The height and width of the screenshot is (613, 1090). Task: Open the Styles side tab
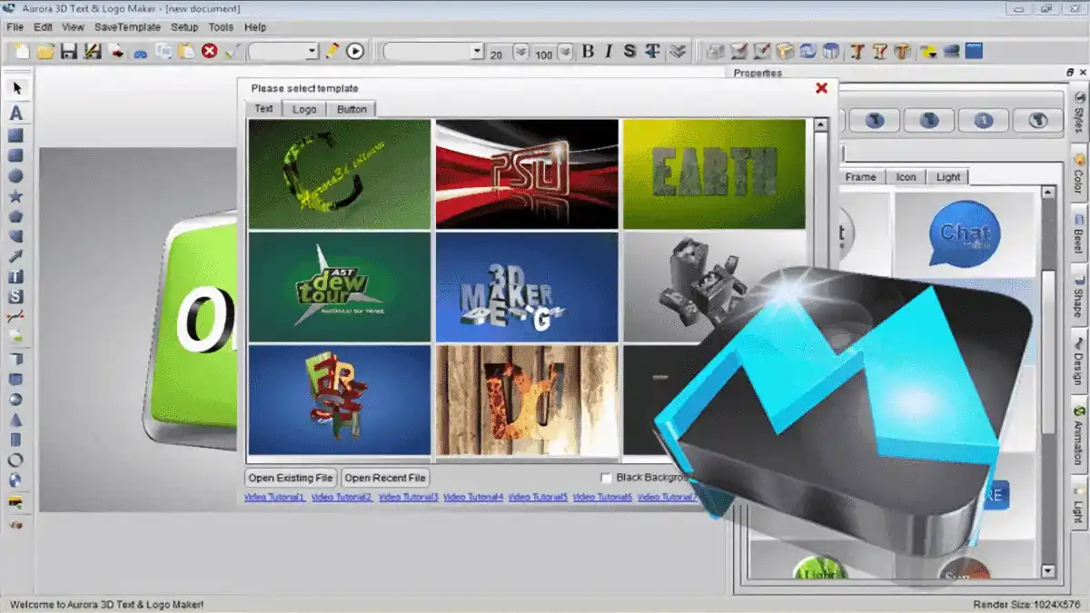point(1078,111)
